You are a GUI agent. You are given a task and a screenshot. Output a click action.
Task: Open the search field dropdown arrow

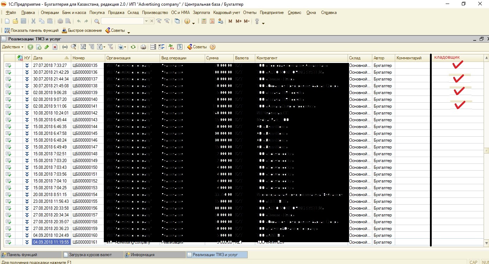146,21
